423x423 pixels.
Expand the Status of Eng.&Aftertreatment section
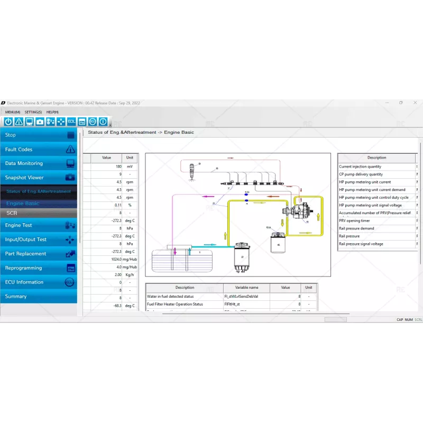[39, 191]
